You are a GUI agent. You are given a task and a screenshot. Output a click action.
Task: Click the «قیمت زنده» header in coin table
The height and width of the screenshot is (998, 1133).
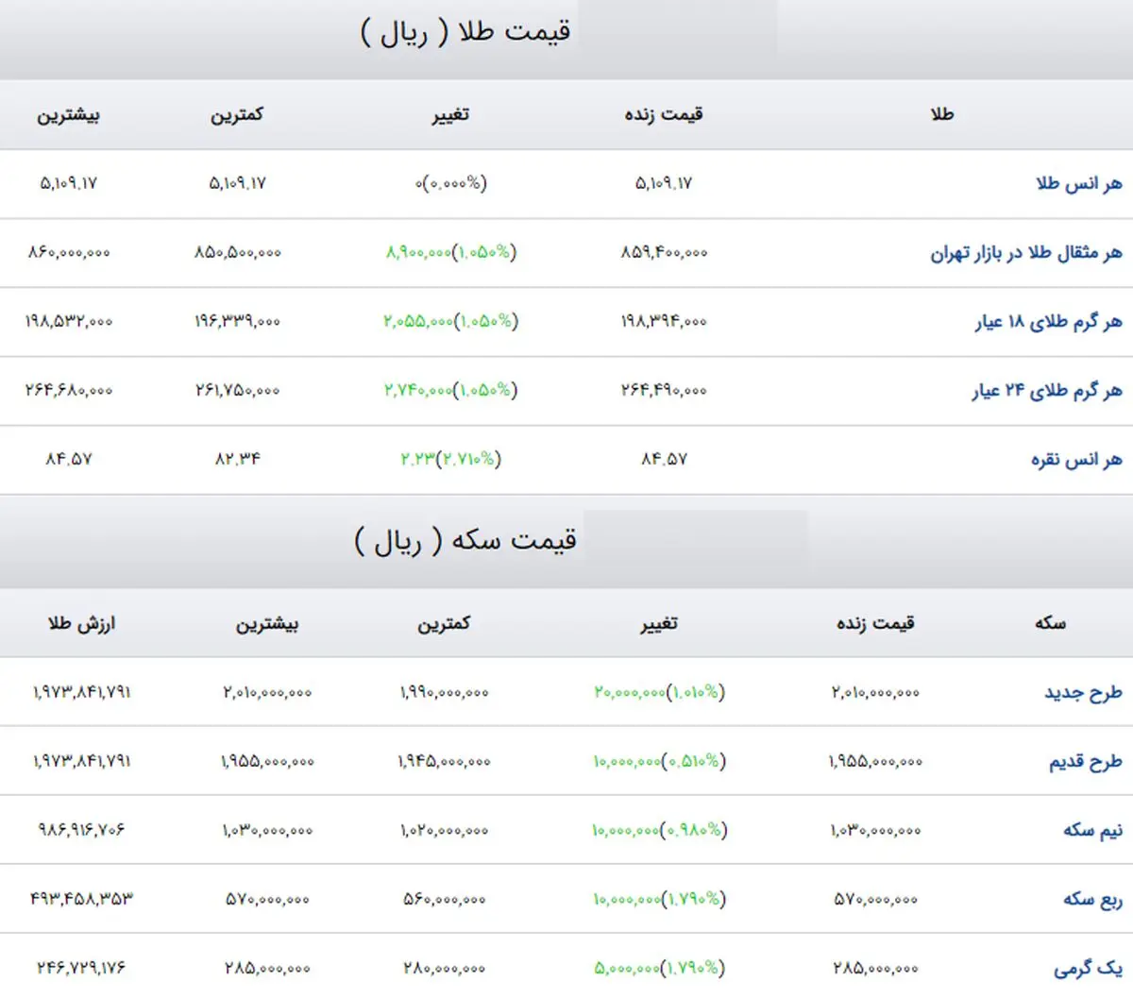(875, 623)
